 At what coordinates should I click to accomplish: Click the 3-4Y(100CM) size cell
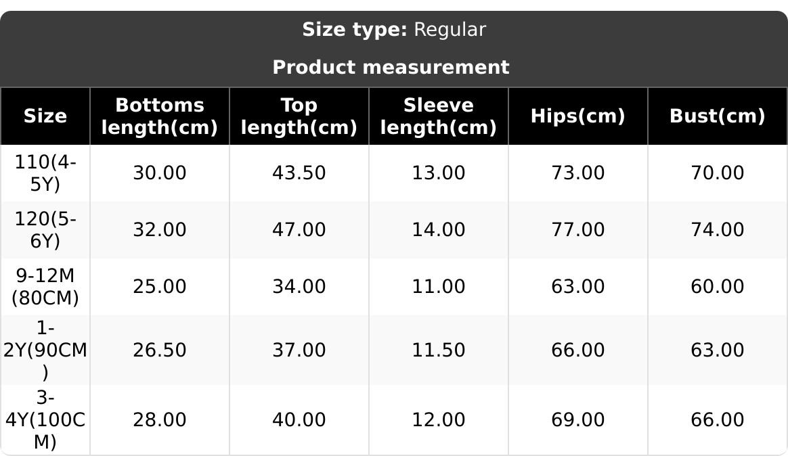[45, 419]
